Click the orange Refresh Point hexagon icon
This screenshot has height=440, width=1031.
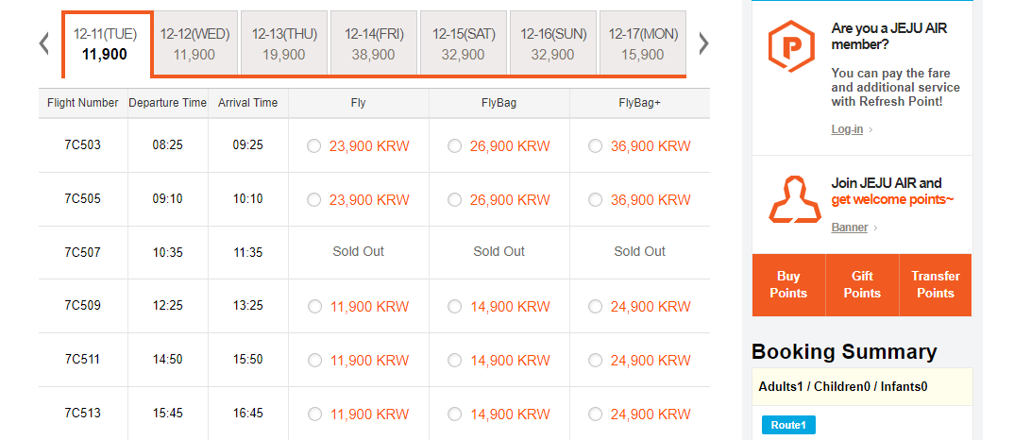pyautogui.click(x=791, y=45)
